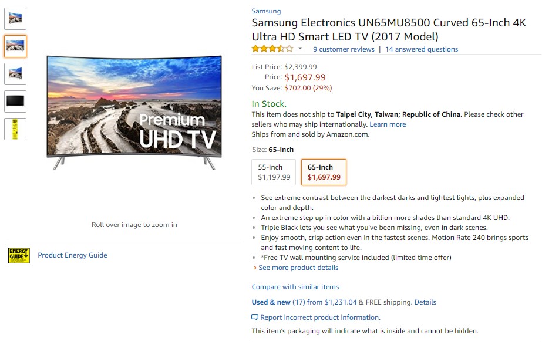Click Compare with similar items

[x=295, y=287]
